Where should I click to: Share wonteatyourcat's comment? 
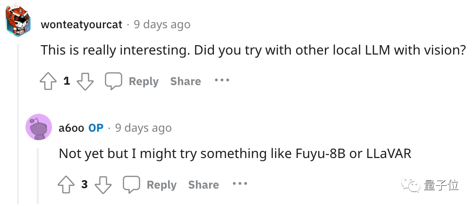pos(186,81)
